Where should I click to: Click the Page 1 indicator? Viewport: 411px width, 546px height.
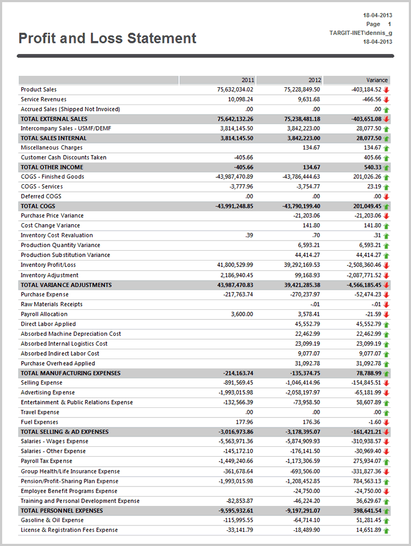[379, 24]
